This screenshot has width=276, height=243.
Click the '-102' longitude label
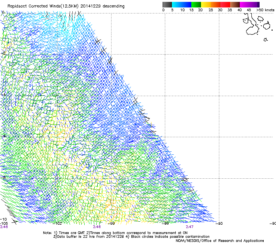pos(57,224)
